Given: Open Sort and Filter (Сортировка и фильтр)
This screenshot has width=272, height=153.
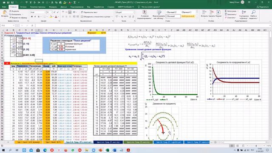Looking at the screenshot, I should [244, 14].
